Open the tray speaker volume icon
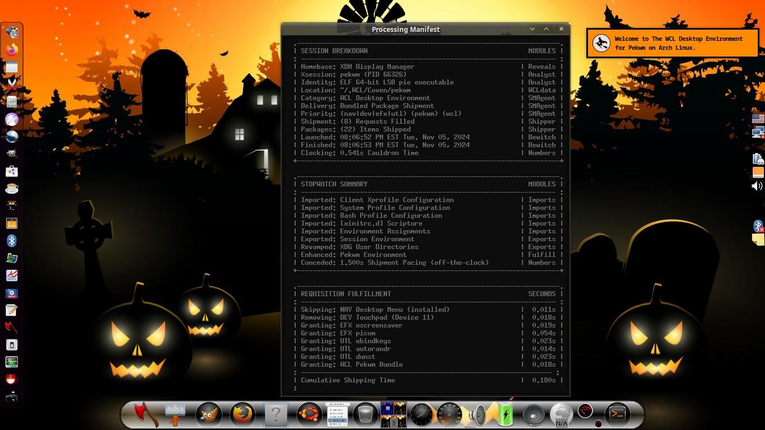Viewport: 765px width, 430px height. [x=757, y=186]
